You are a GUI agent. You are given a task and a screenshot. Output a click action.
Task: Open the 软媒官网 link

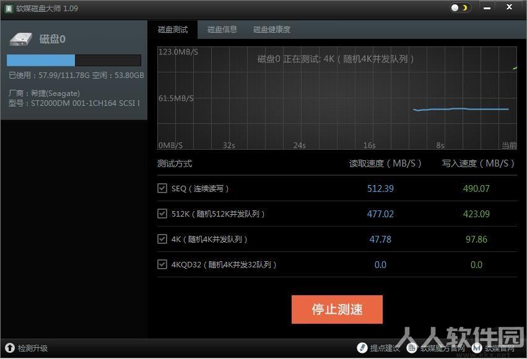[x=499, y=348]
